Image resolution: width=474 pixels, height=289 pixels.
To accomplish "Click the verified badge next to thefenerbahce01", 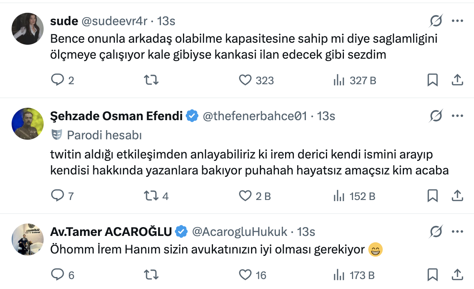I will pos(191,116).
